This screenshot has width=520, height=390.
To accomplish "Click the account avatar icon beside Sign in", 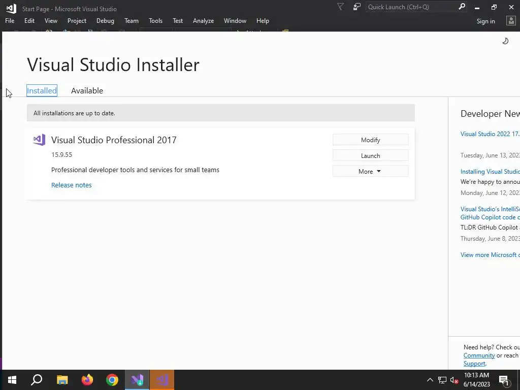I will coord(511,21).
